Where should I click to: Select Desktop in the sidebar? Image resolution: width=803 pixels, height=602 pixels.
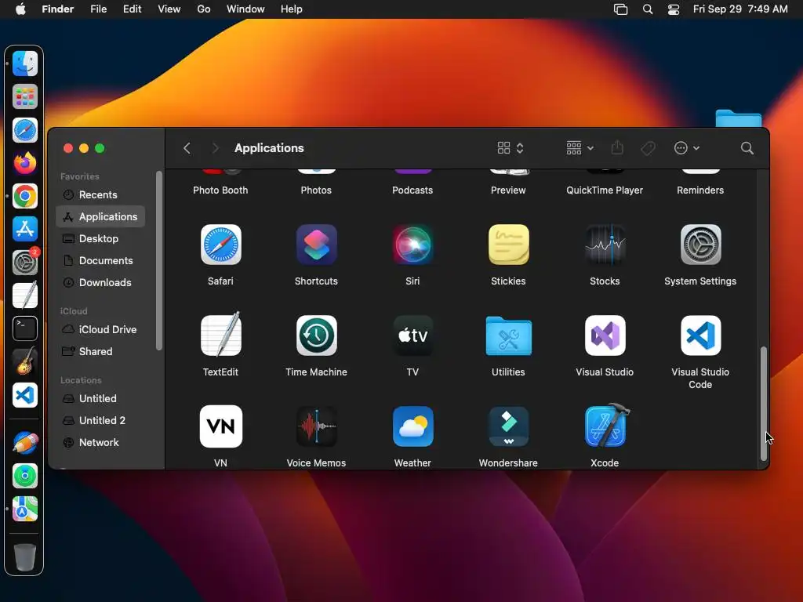100,238
